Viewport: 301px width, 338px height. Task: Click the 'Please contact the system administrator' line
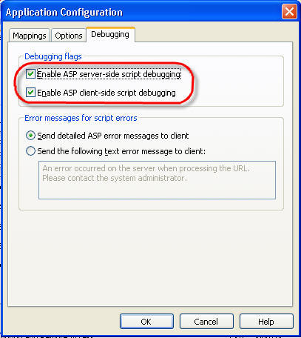tap(115, 178)
